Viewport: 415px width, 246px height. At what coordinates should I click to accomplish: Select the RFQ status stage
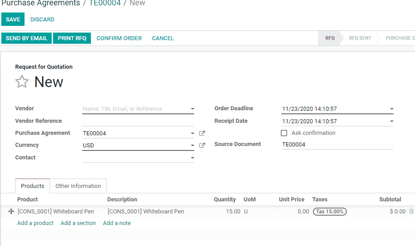[330, 38]
